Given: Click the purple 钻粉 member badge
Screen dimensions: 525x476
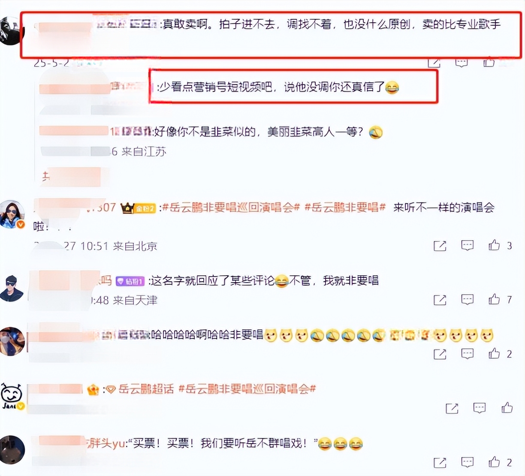Looking at the screenshot, I should pos(130,281).
